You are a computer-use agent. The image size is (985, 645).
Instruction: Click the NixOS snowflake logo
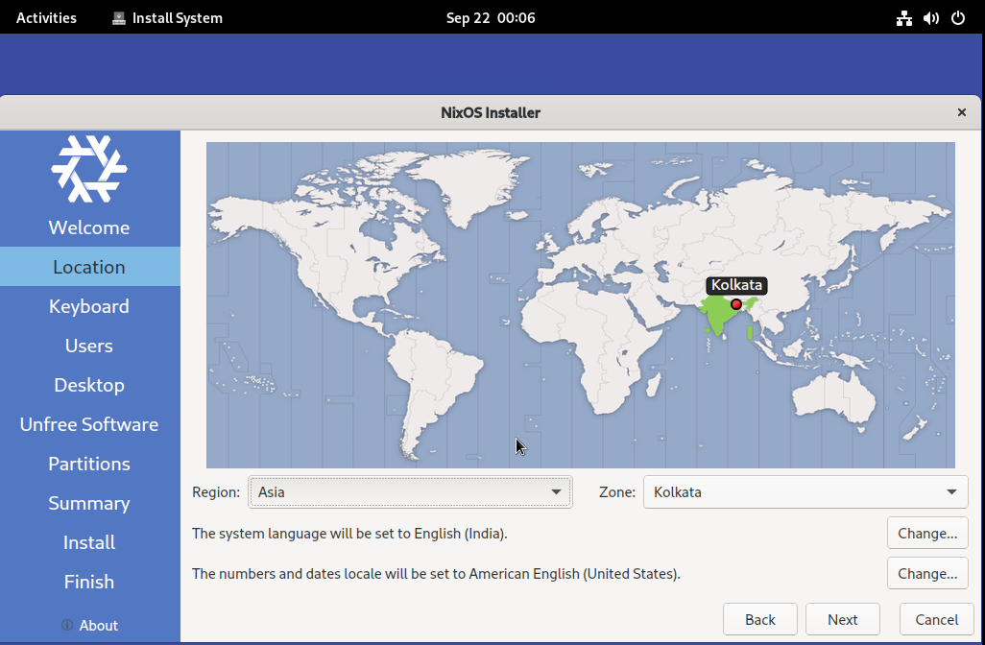89,169
